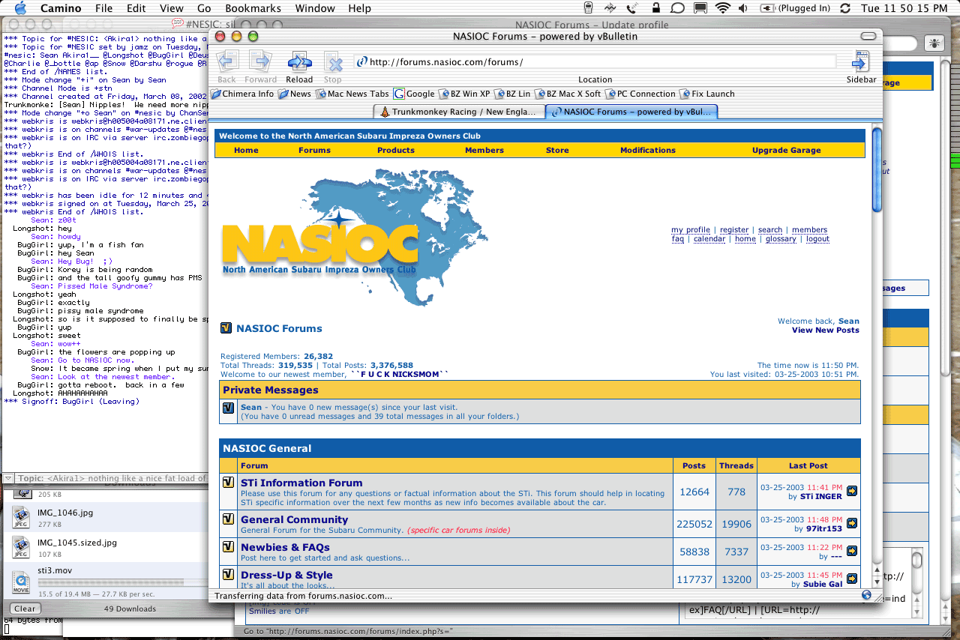The width and height of the screenshot is (960, 640).
Task: Open the battery Plugged In status
Action: pos(795,8)
